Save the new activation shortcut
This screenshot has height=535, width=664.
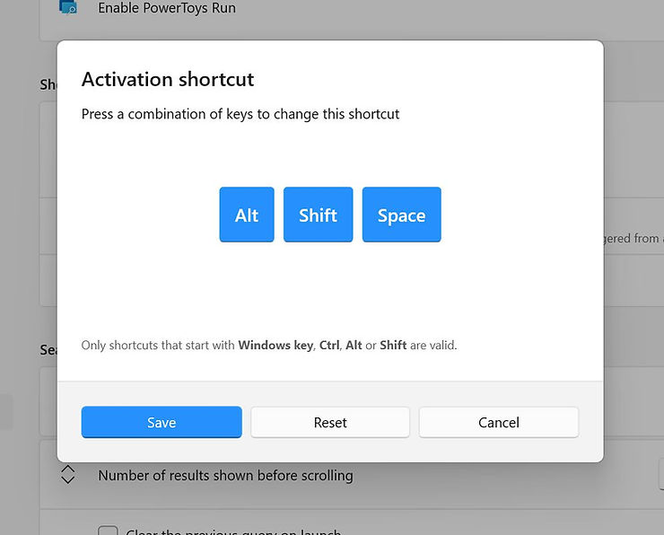pos(162,422)
